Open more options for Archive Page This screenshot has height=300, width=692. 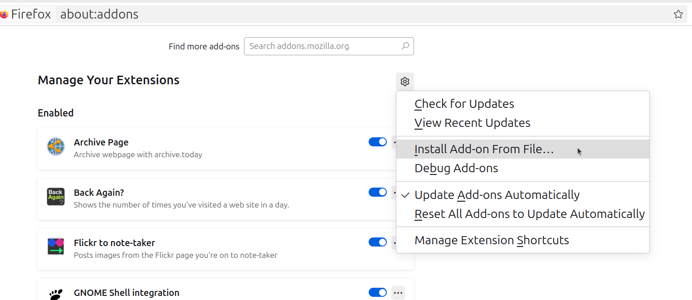398,142
